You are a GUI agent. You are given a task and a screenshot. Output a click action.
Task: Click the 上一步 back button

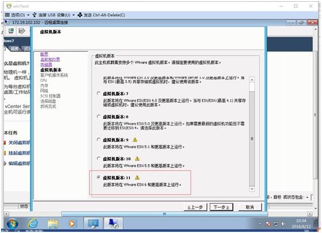(x=195, y=207)
